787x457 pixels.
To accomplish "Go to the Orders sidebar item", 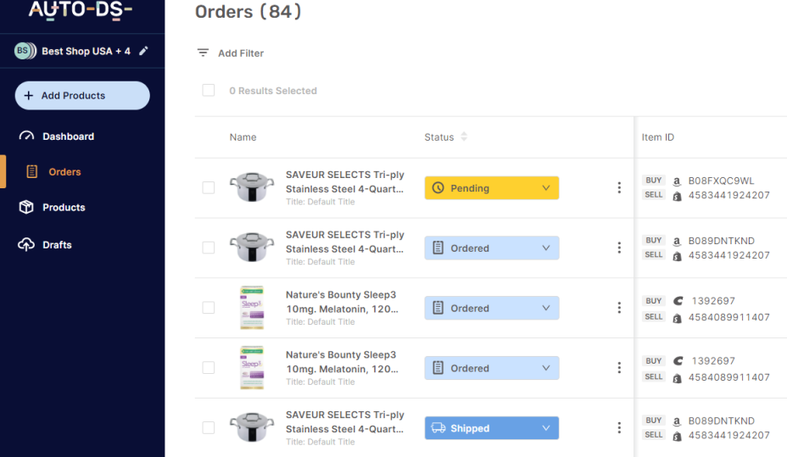I will coord(64,172).
